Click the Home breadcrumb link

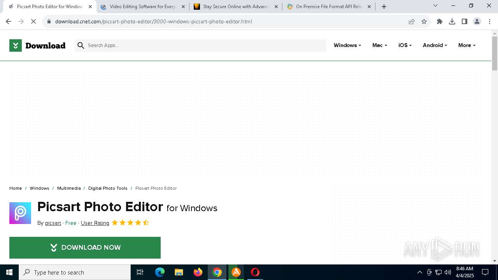point(16,188)
